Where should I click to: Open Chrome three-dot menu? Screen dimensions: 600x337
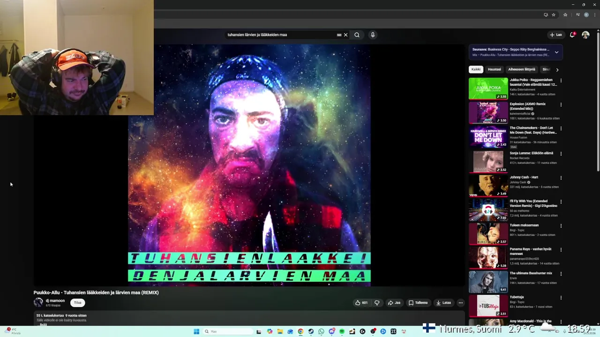(x=594, y=15)
